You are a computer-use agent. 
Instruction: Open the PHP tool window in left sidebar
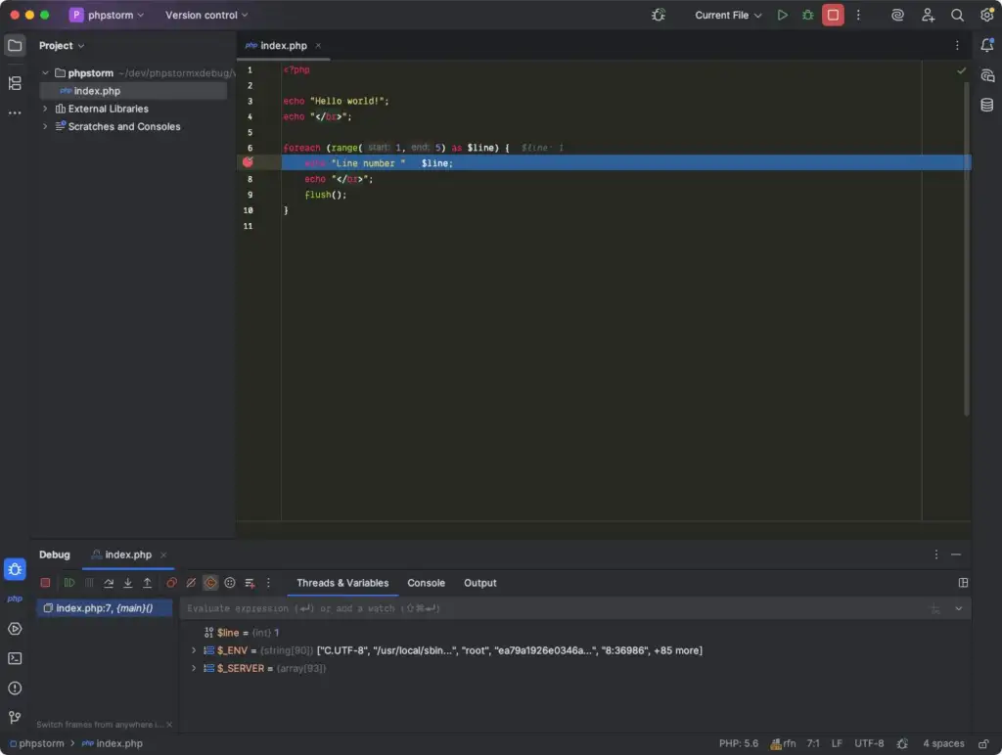[x=15, y=600]
